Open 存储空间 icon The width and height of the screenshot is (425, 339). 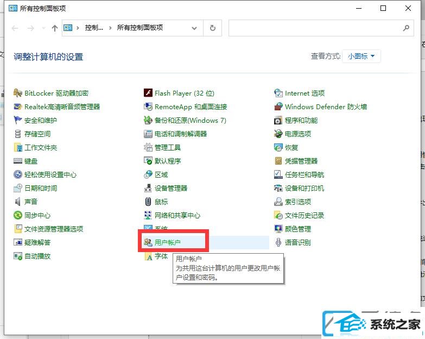click(17, 134)
